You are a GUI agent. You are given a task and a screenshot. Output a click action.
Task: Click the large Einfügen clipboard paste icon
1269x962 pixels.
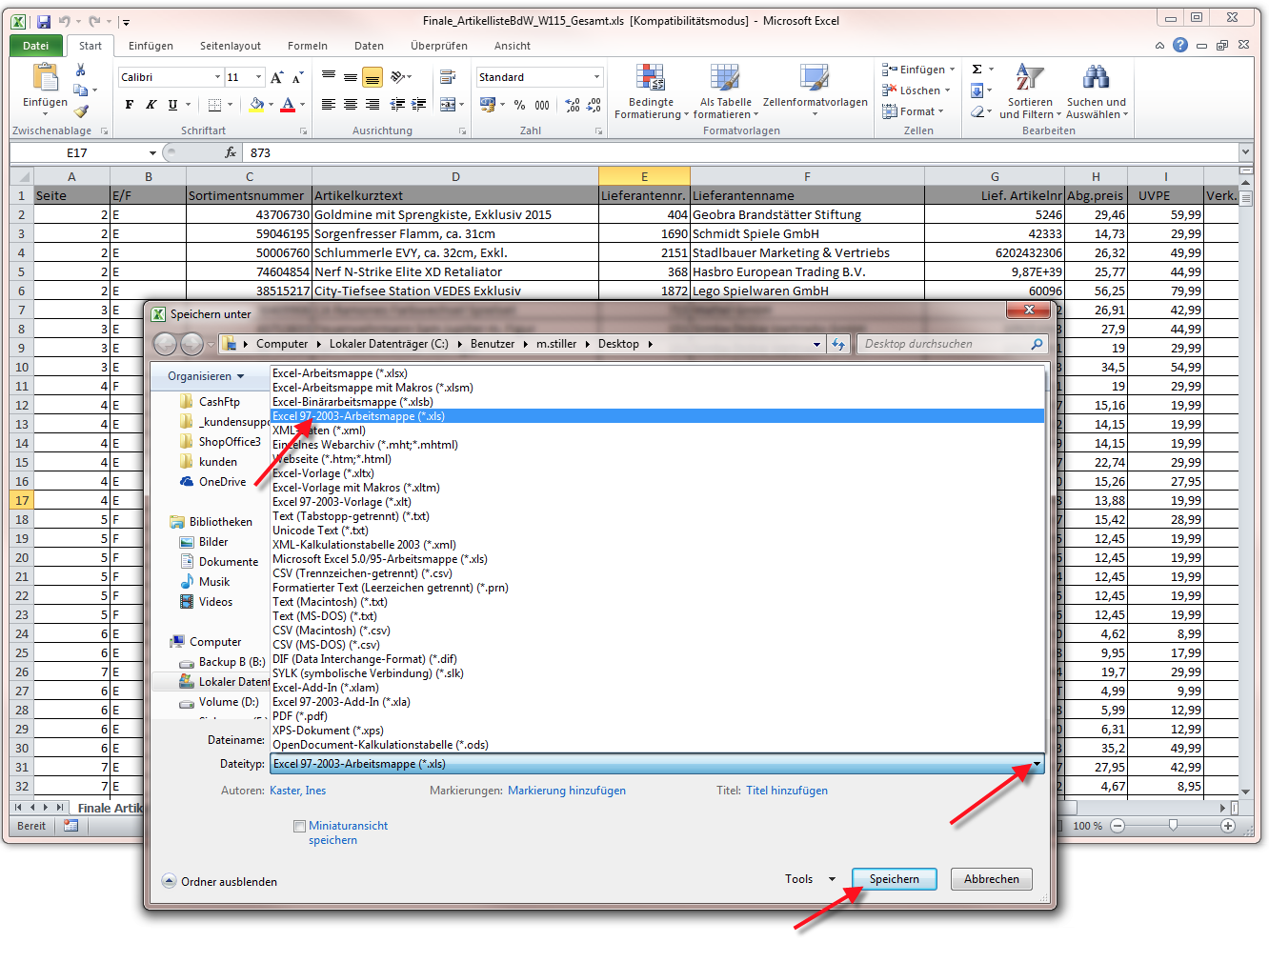[x=45, y=78]
